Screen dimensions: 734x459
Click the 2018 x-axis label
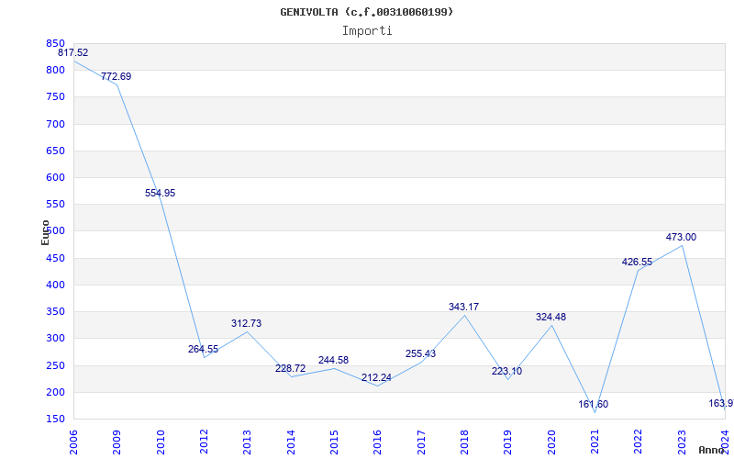click(x=464, y=442)
